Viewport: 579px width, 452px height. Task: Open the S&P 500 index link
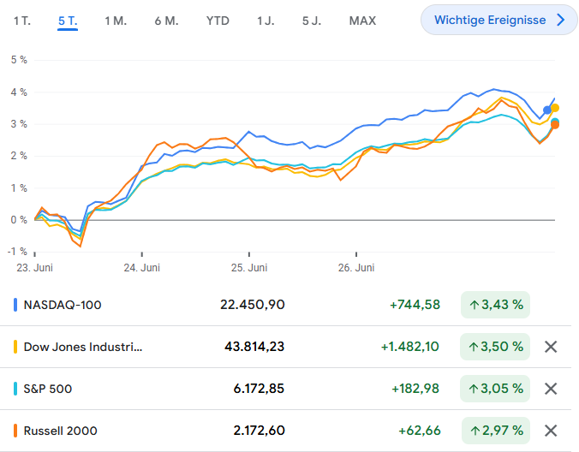coord(48,389)
